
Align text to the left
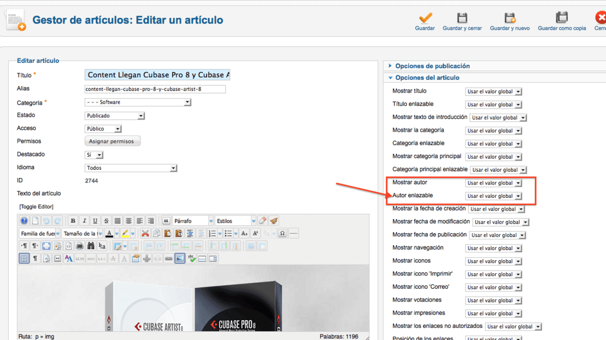tap(140, 220)
